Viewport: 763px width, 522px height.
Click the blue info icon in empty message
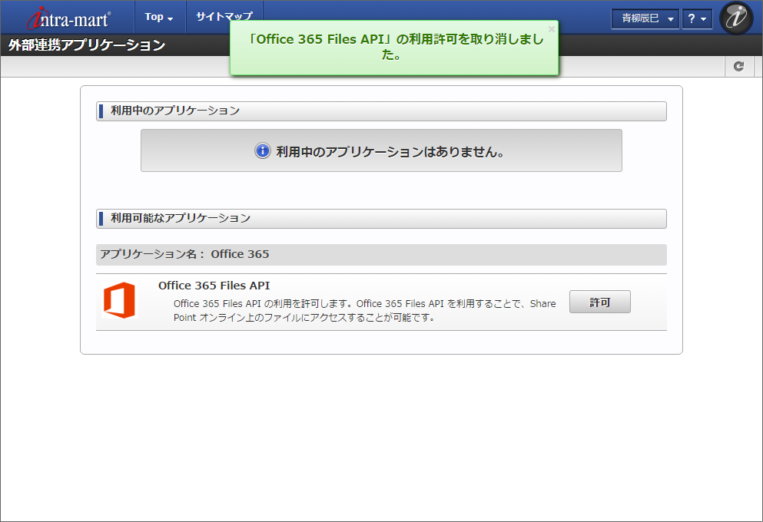262,150
